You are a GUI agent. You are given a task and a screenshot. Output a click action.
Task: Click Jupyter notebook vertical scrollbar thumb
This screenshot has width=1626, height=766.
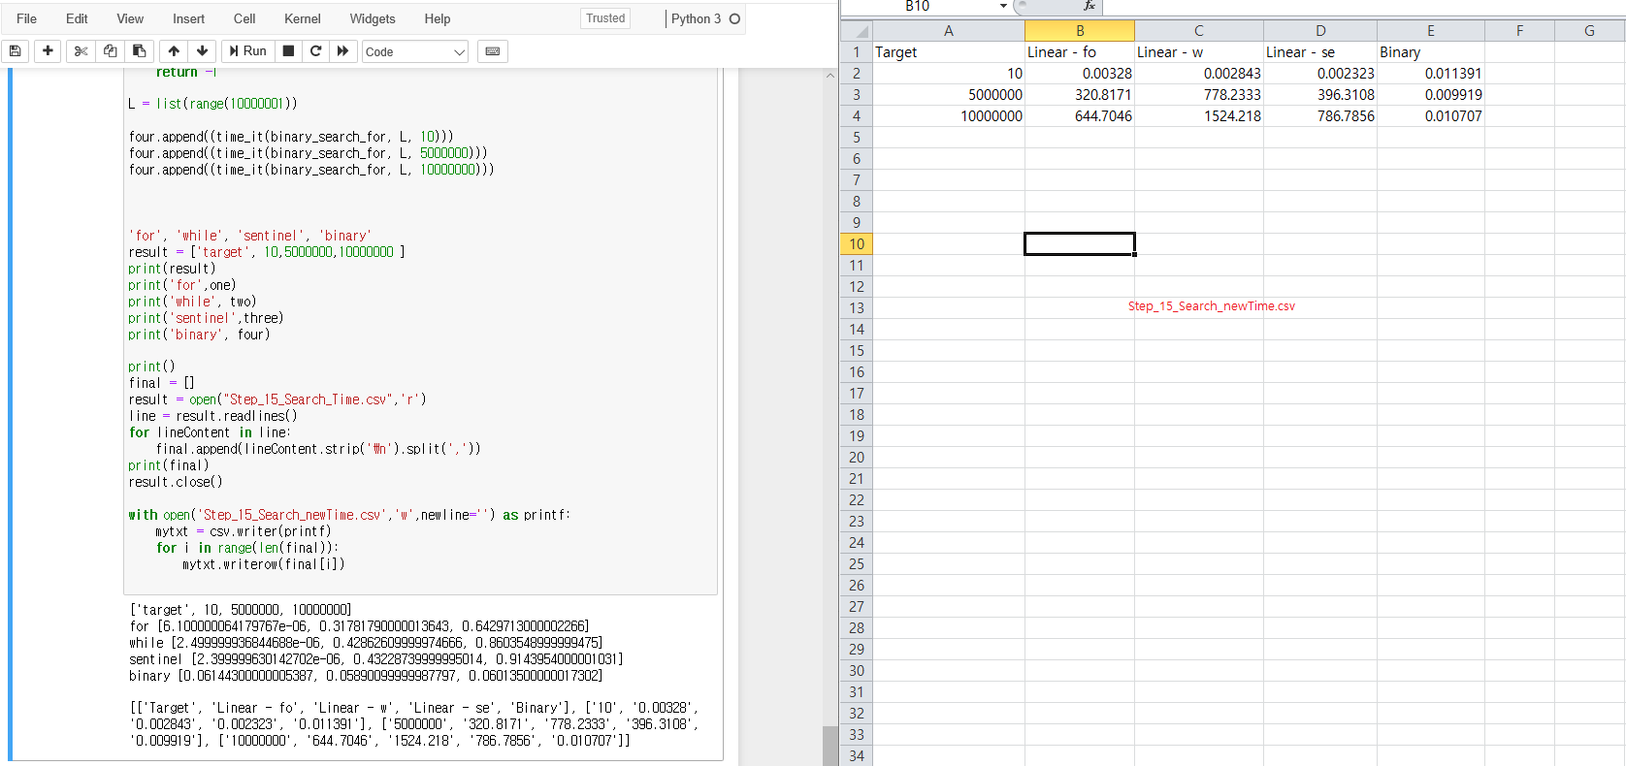coord(829,745)
